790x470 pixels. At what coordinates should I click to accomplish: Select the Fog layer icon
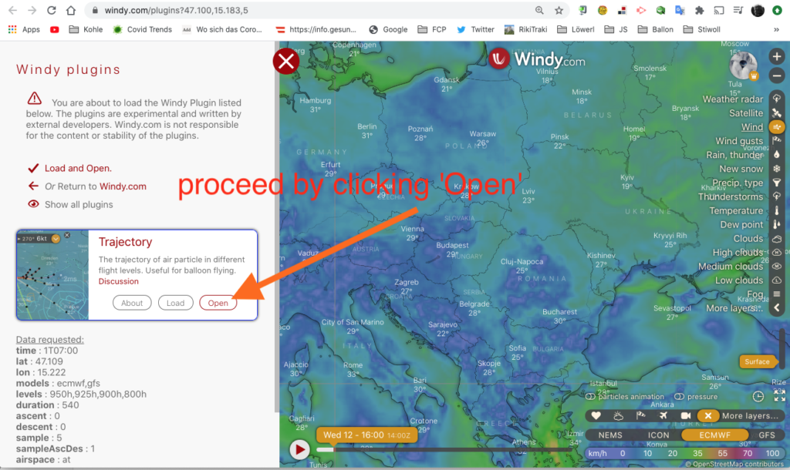[777, 294]
